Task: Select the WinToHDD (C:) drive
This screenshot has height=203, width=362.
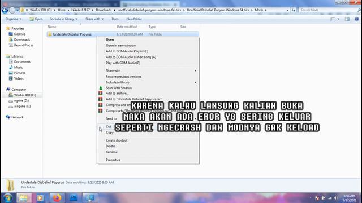Action: [x=23, y=95]
